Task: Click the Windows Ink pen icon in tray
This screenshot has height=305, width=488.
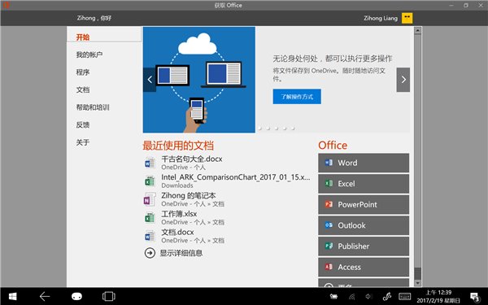Action: coord(387,297)
